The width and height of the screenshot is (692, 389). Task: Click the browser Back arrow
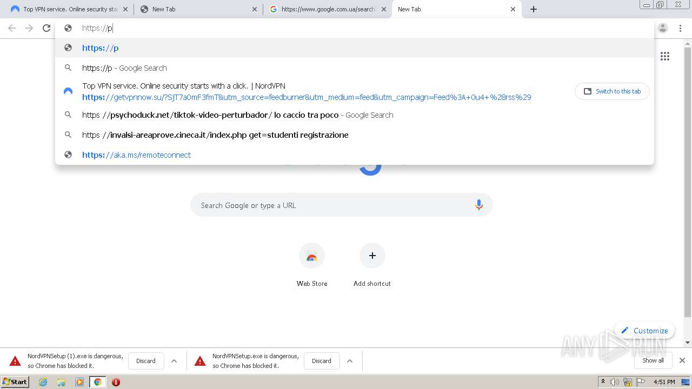(12, 28)
